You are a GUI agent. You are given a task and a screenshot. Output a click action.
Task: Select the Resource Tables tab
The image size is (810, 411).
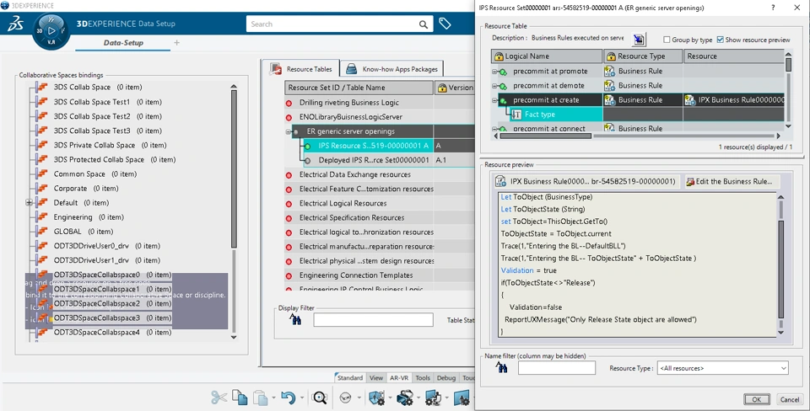click(301, 69)
